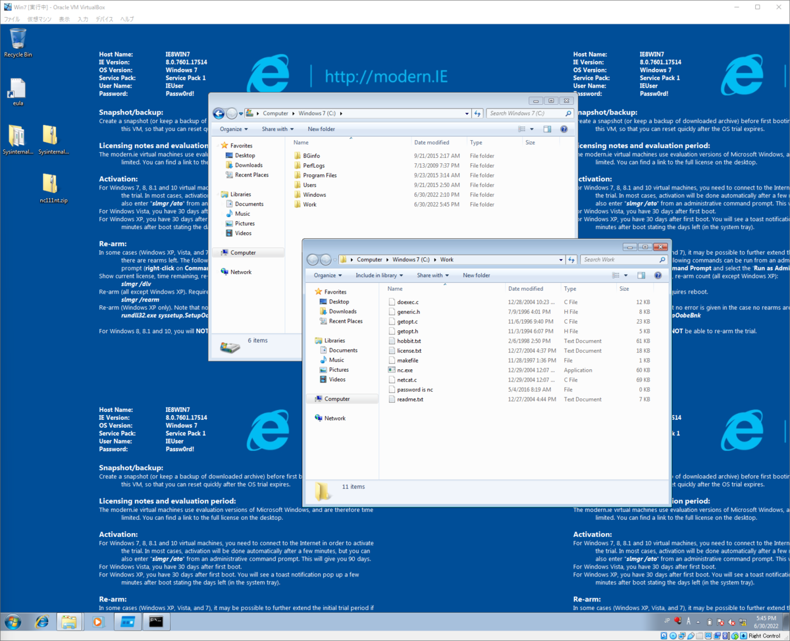Toggle preview pane in Windows 7 (C:) window
The image size is (790, 641).
tap(548, 129)
